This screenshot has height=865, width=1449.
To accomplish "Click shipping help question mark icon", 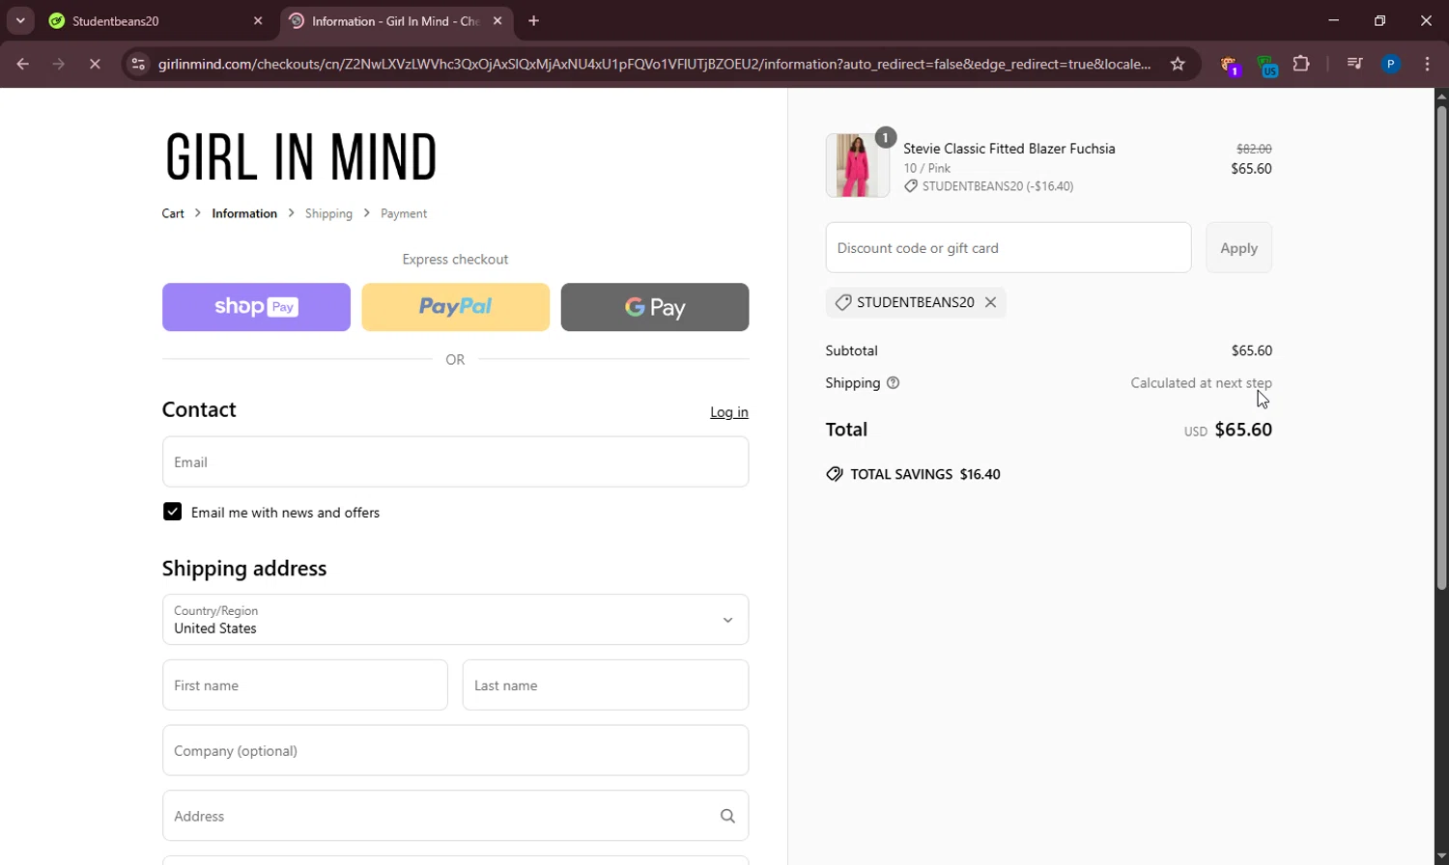I will (x=894, y=382).
